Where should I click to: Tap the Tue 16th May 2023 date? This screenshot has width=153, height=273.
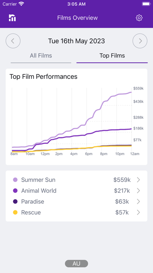point(76,41)
